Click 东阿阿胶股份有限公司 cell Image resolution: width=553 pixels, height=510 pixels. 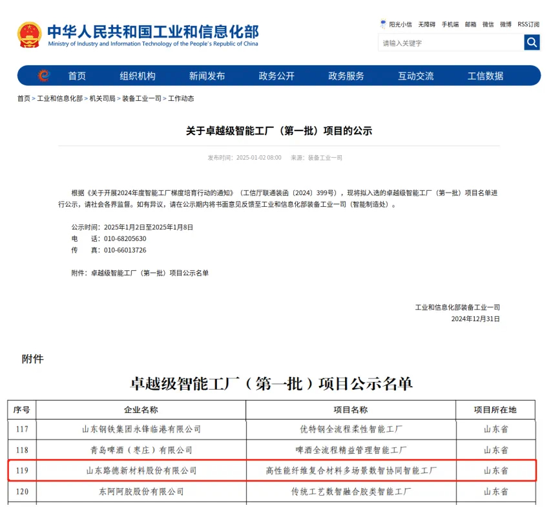(141, 491)
